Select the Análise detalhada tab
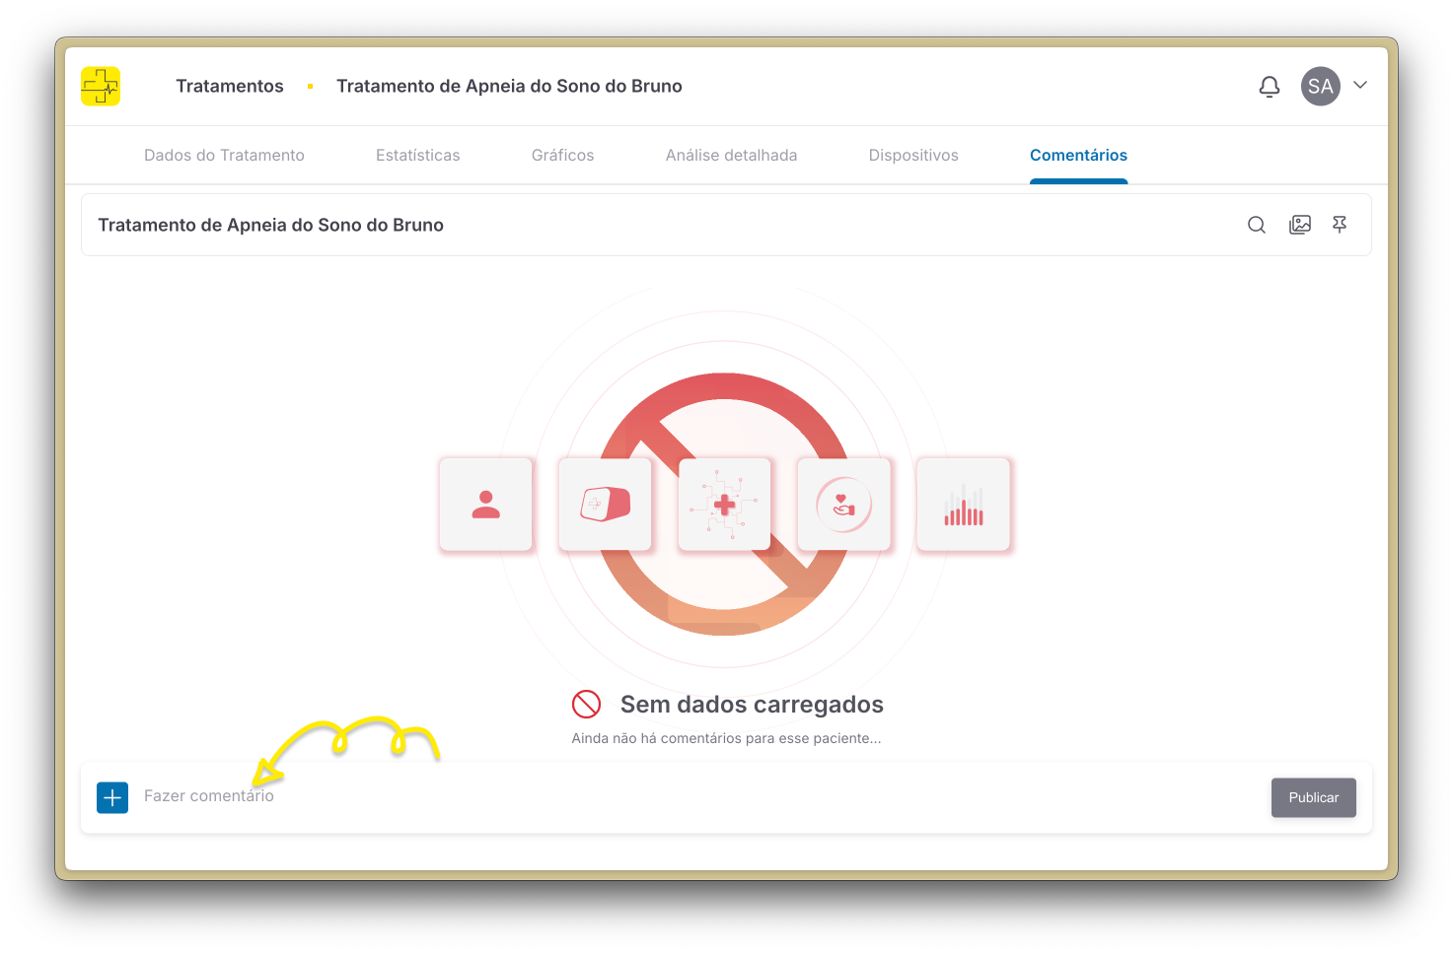The image size is (1453, 953). pos(731,156)
